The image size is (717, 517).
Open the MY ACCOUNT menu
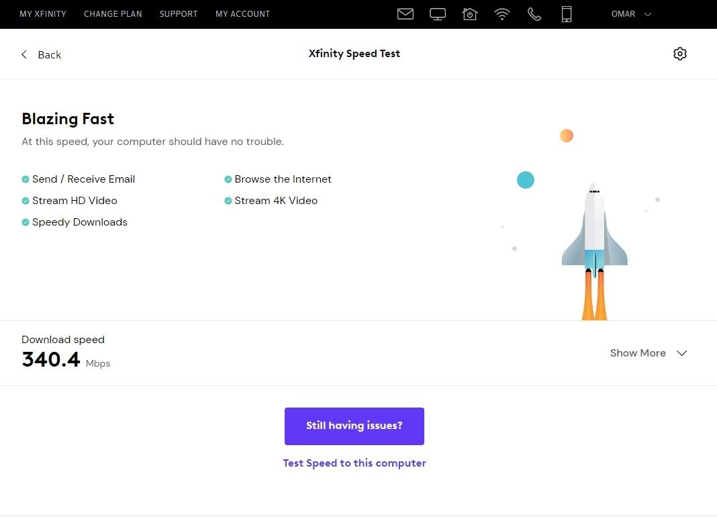coord(243,14)
